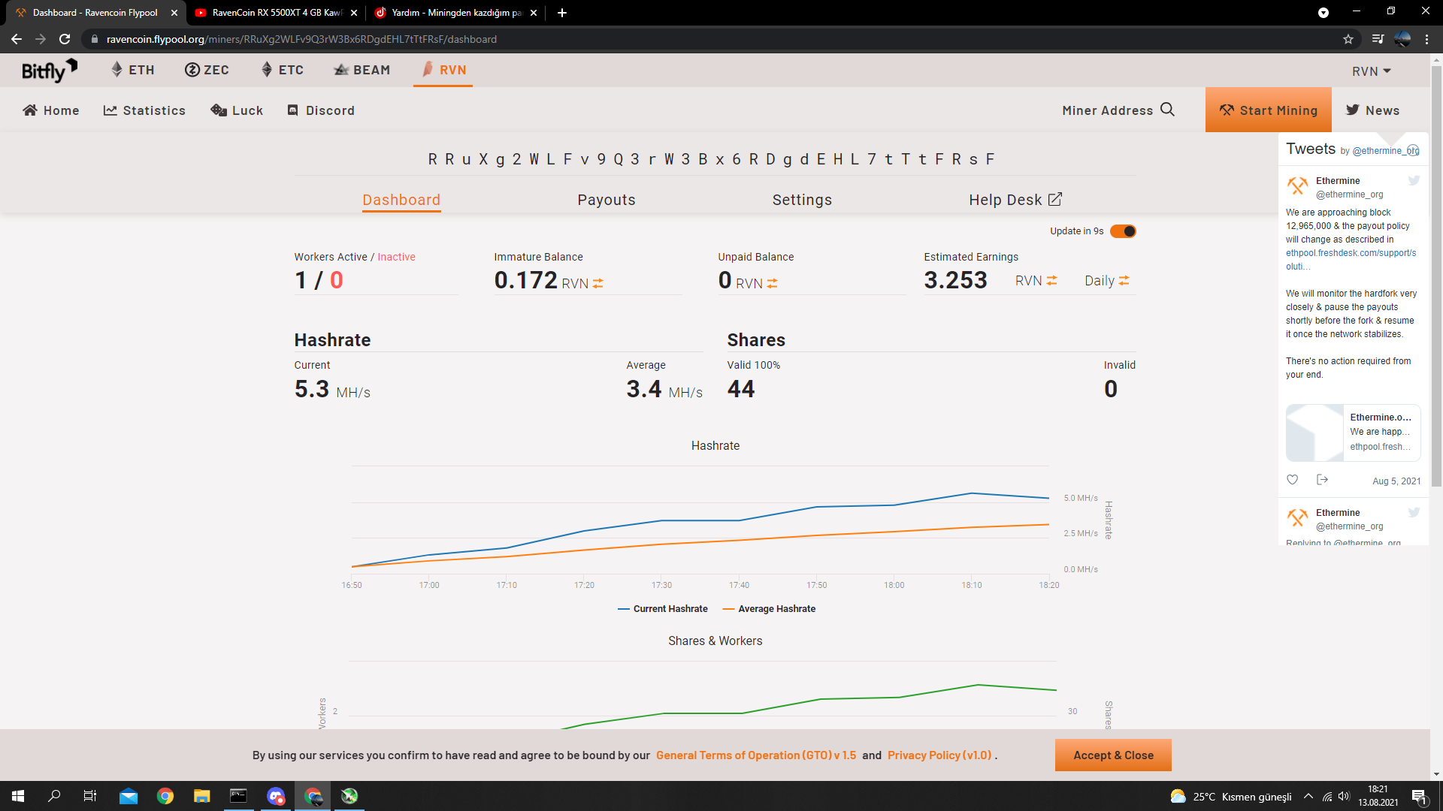The height and width of the screenshot is (811, 1443).
Task: Show hidden system tray icons
Action: point(1308,796)
